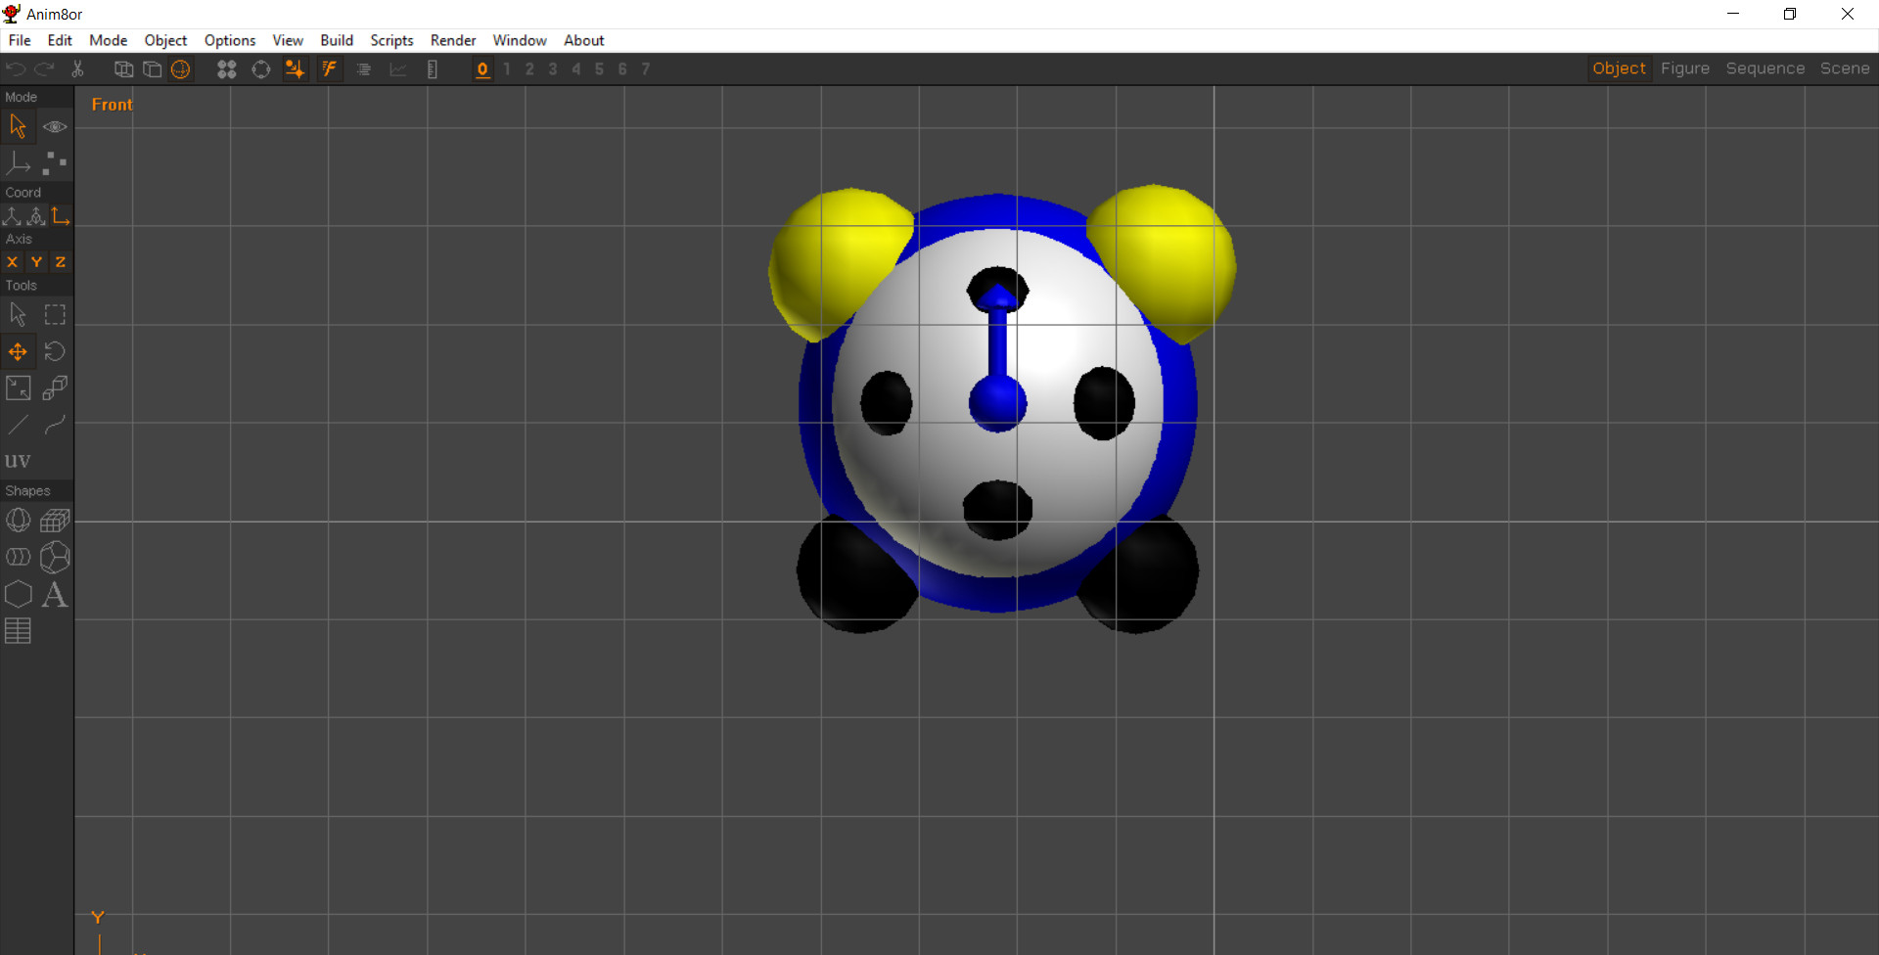Open the Render menu

click(x=452, y=40)
